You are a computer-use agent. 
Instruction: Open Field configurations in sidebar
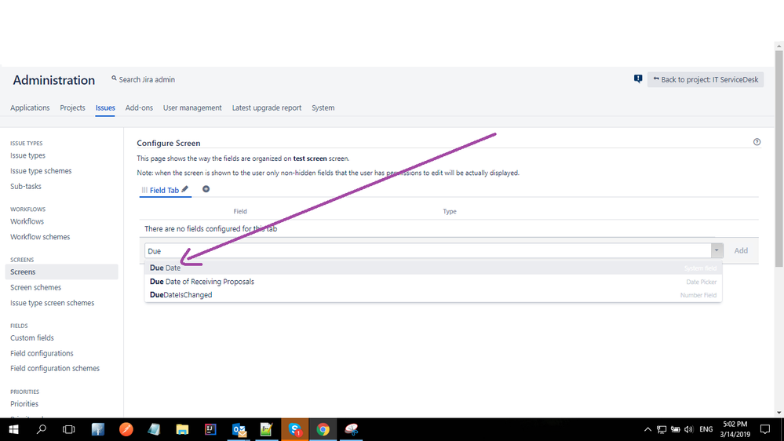pyautogui.click(x=42, y=353)
